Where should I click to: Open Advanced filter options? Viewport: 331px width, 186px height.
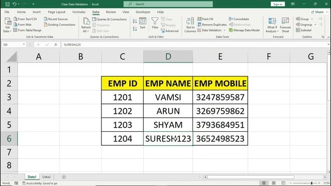(170, 31)
